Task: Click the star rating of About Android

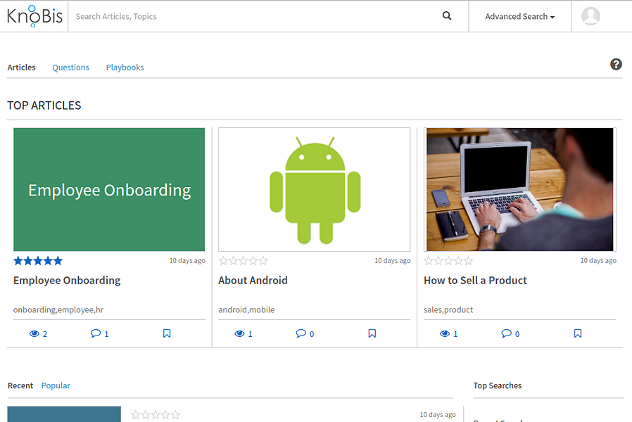Action: [x=243, y=261]
